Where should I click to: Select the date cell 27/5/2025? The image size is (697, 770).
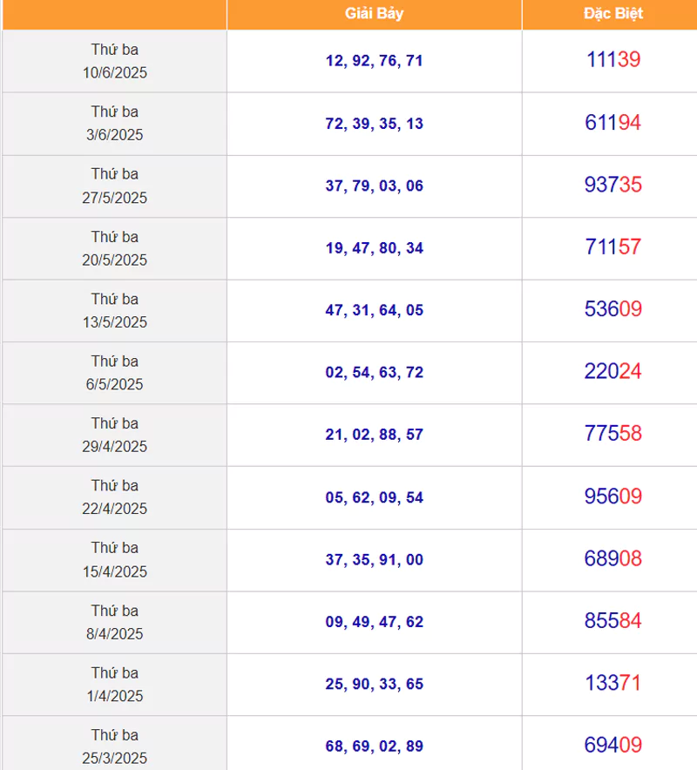pos(114,186)
